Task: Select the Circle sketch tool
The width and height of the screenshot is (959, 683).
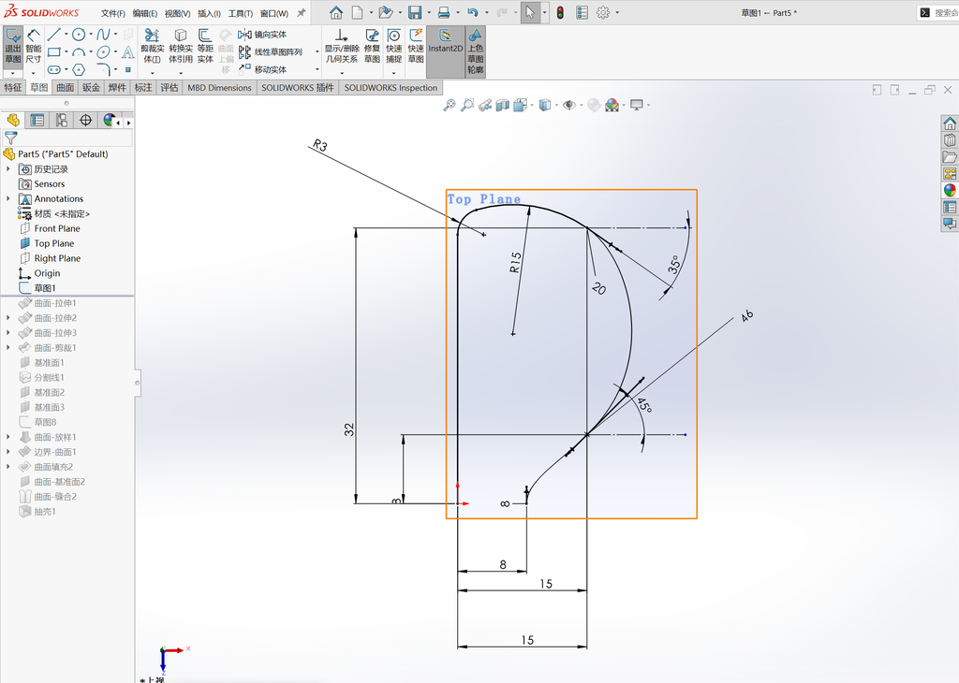Action: 79,35
